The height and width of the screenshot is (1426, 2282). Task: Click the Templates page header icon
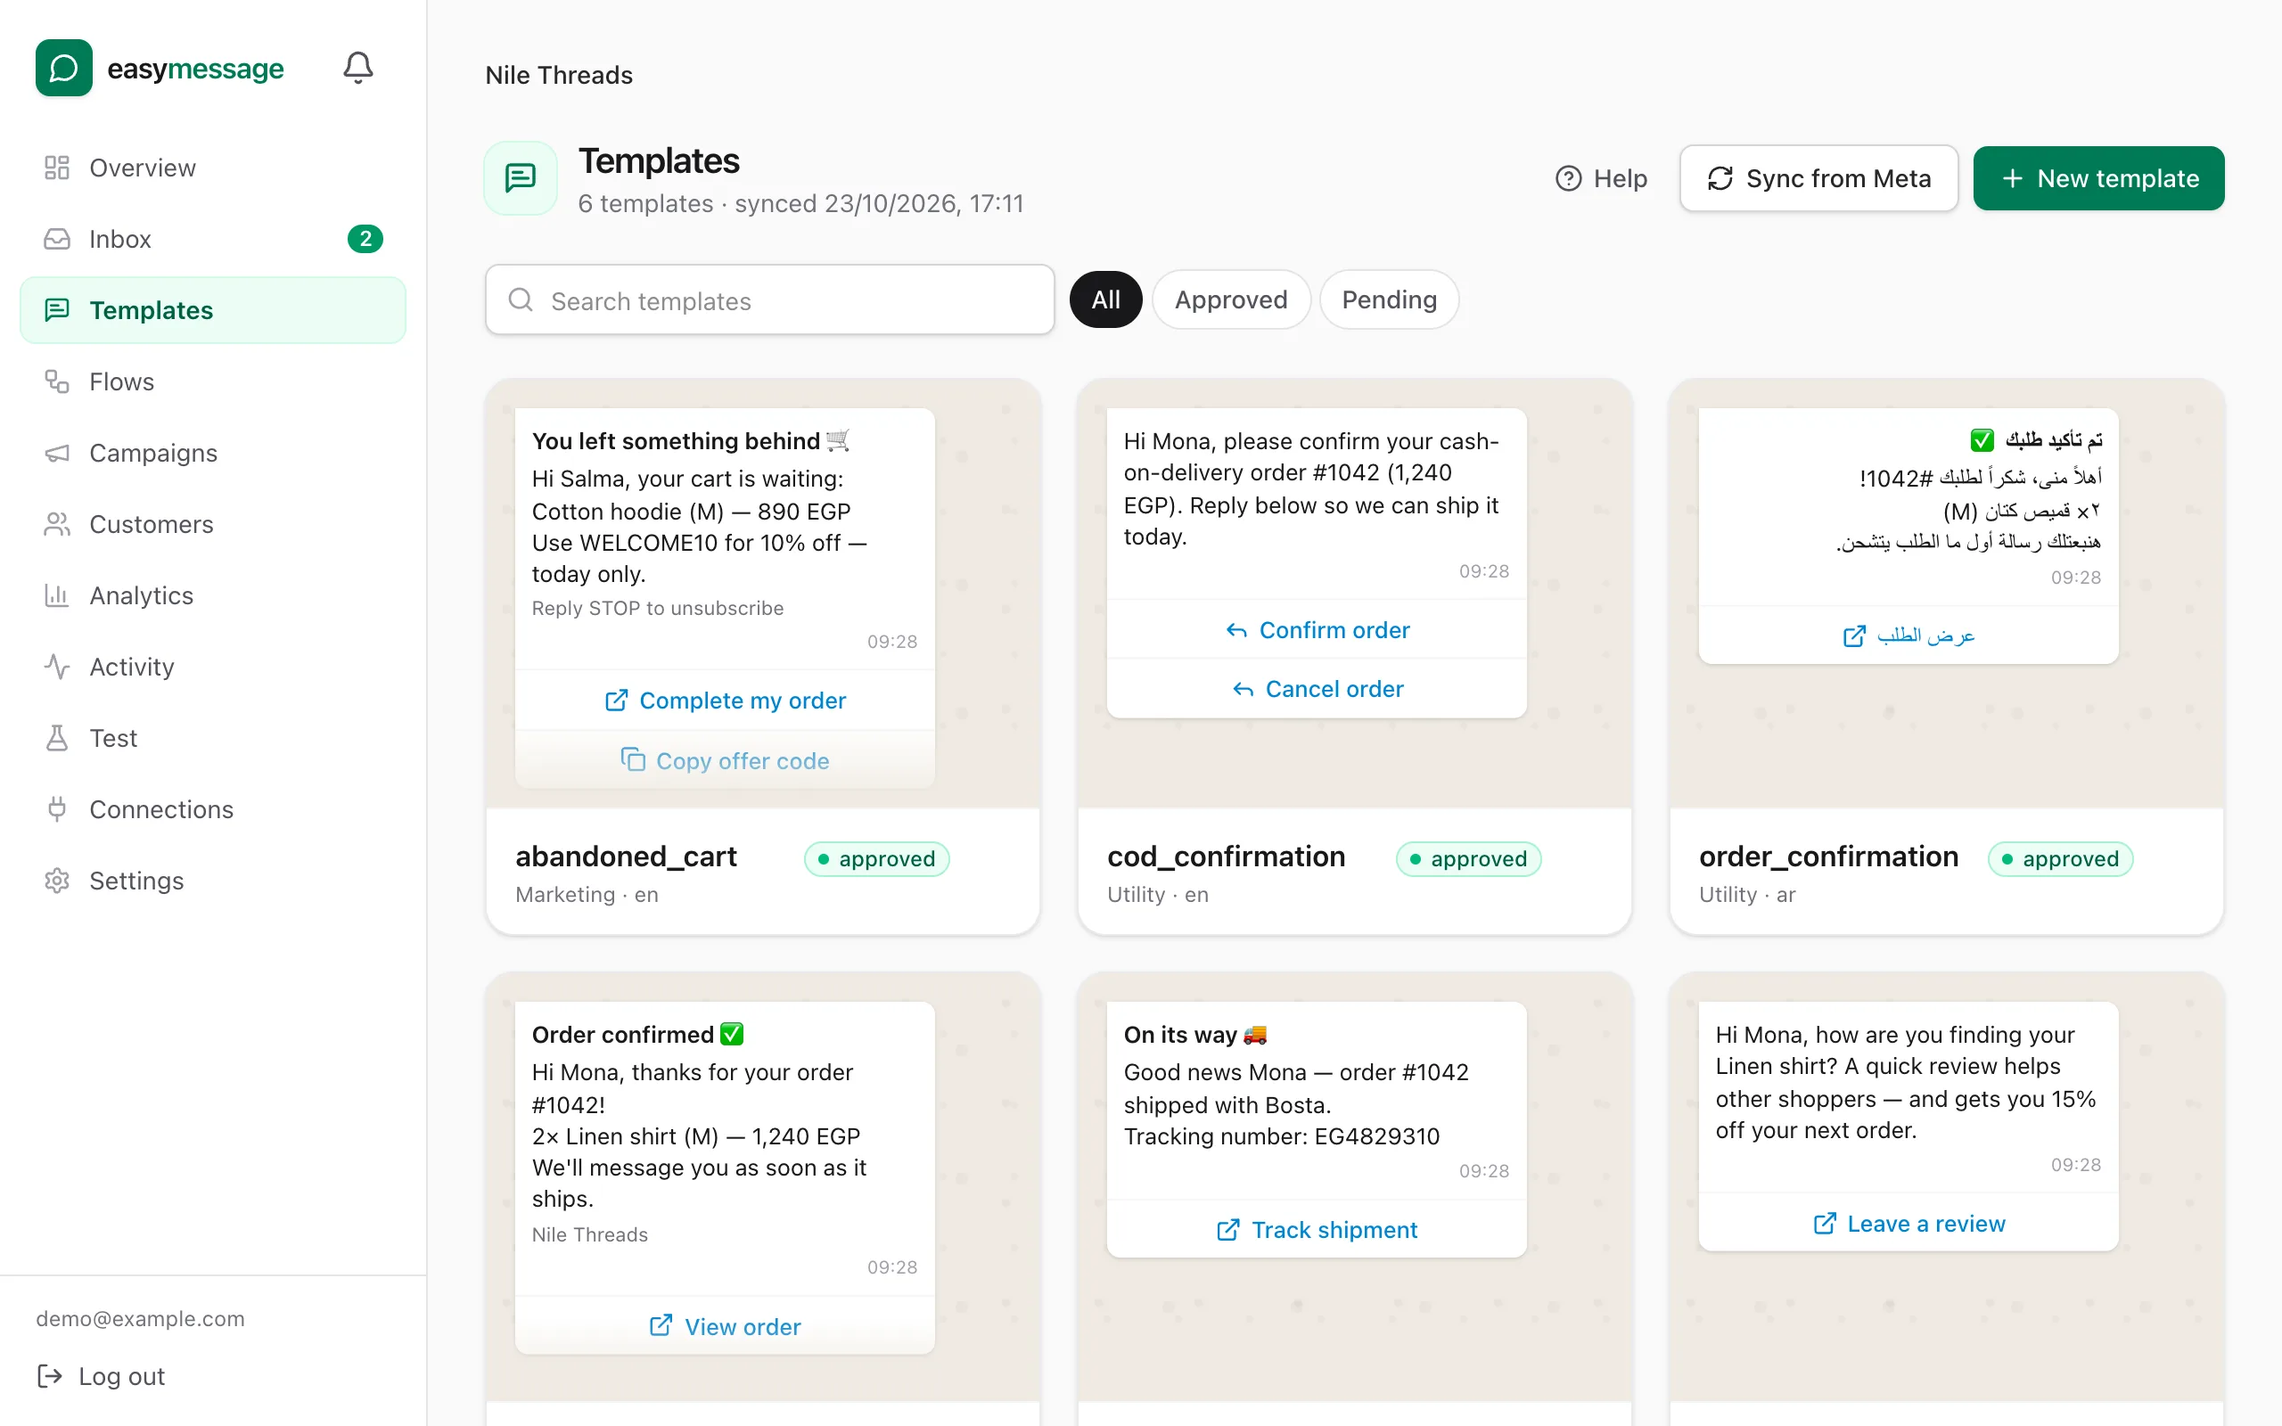click(x=521, y=177)
